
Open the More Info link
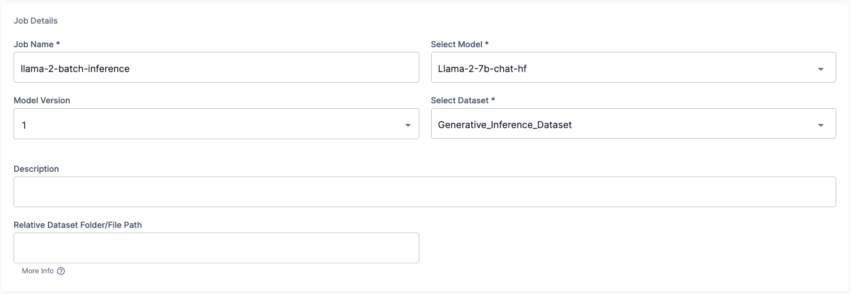click(x=38, y=271)
